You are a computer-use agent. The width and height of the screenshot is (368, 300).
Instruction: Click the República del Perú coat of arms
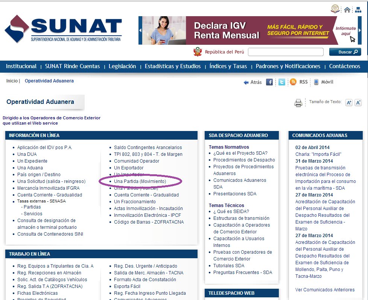[198, 52]
